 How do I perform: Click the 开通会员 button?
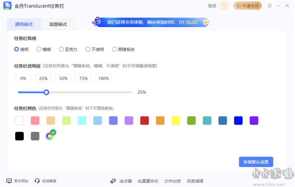[247, 6]
